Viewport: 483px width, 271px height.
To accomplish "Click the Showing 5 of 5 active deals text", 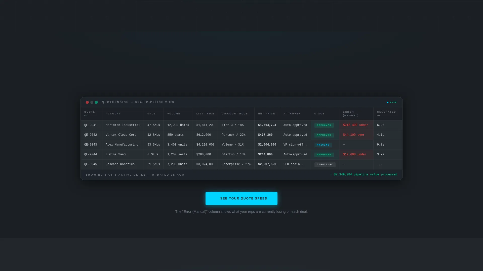I will [x=135, y=175].
